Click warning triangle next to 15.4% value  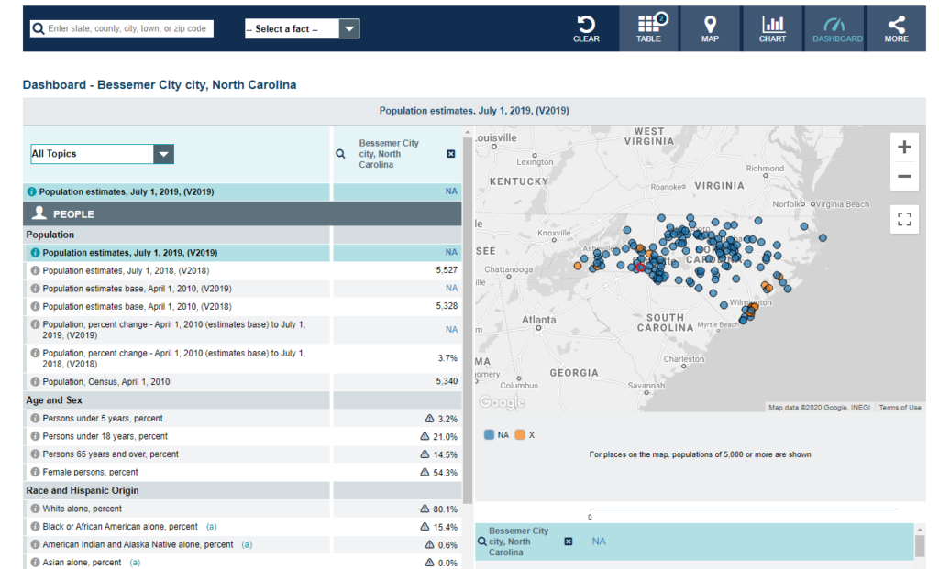[x=425, y=527]
